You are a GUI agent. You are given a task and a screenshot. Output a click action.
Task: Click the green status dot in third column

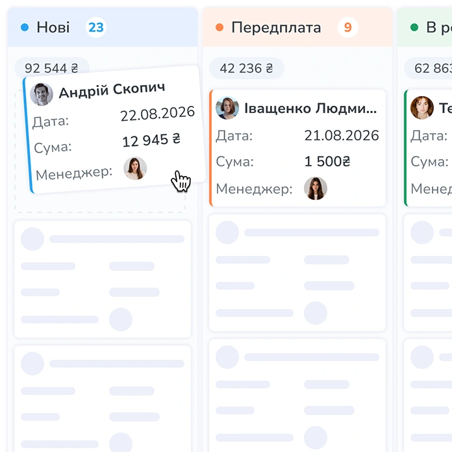(414, 27)
